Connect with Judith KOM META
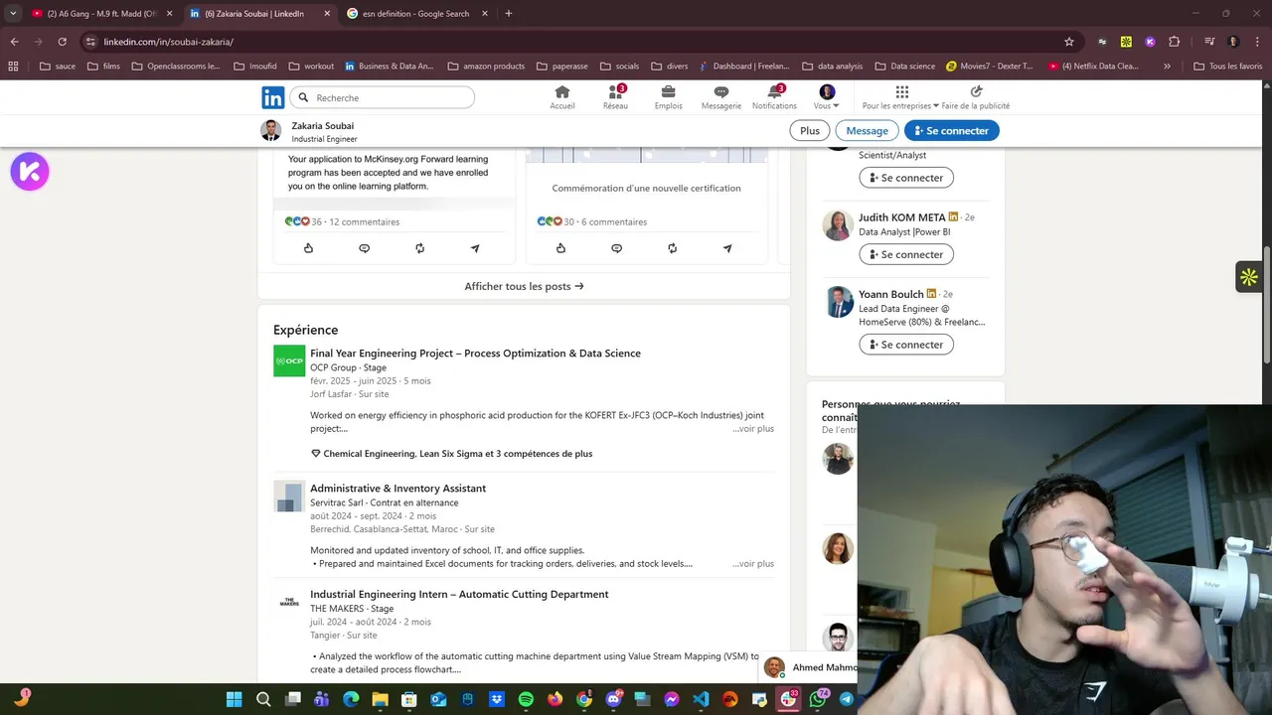 pyautogui.click(x=906, y=254)
